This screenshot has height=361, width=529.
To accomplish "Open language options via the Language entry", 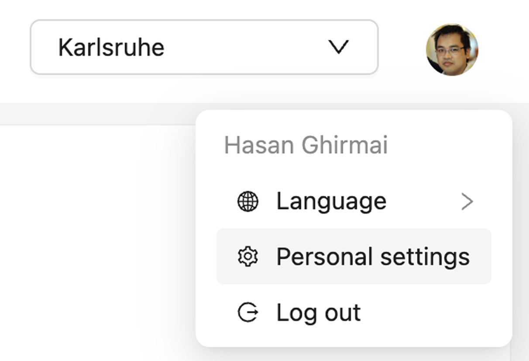I will pyautogui.click(x=332, y=201).
